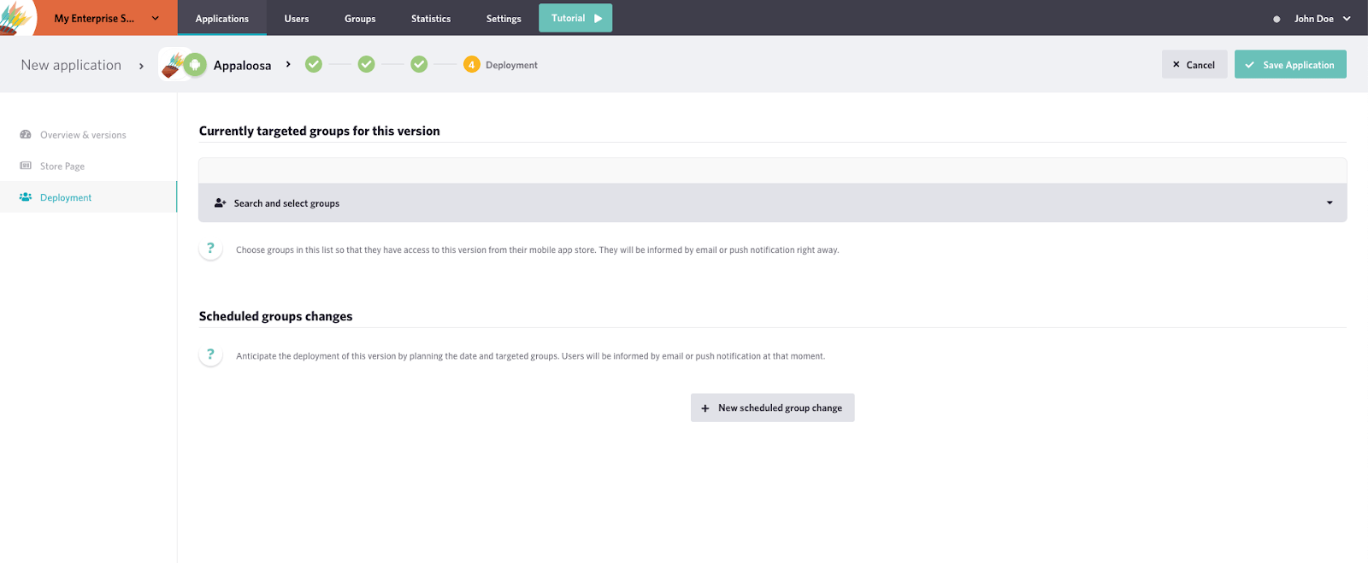Open Store Page in sidebar
The image size is (1368, 563).
coord(62,167)
